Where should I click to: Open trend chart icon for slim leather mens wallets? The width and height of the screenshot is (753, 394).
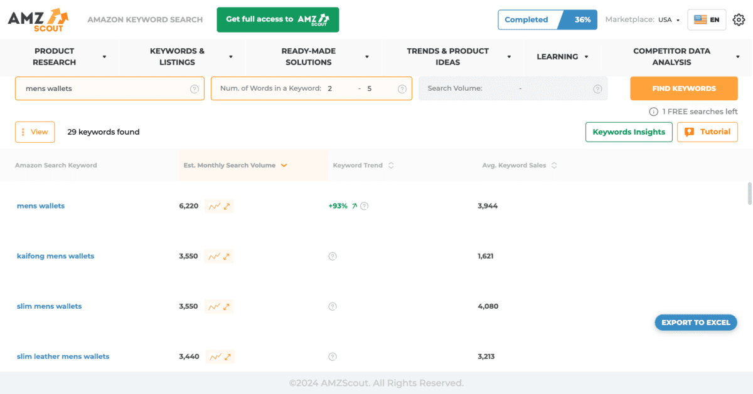pyautogui.click(x=215, y=356)
